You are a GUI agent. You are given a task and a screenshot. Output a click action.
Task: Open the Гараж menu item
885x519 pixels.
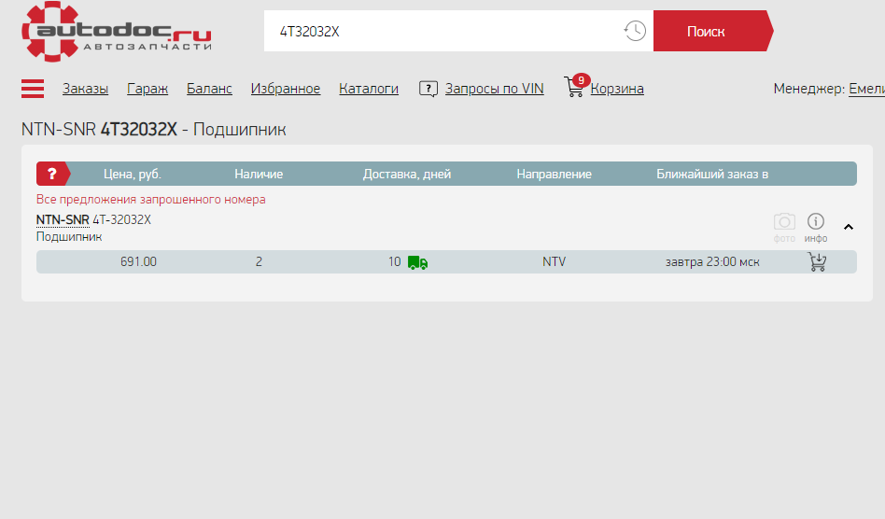tap(147, 89)
